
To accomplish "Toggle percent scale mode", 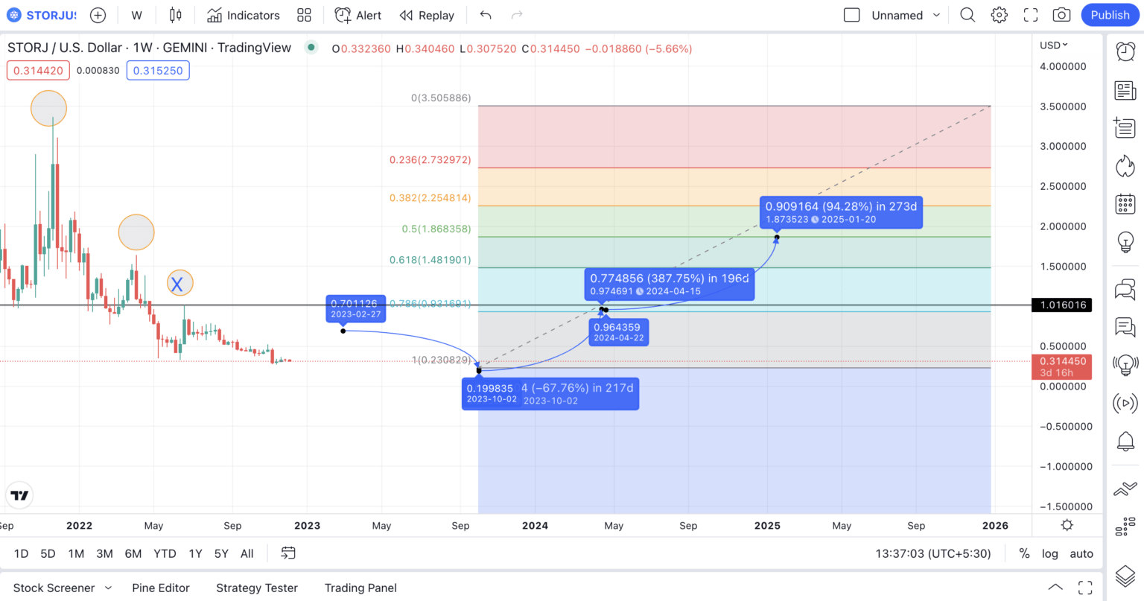I will 1024,553.
